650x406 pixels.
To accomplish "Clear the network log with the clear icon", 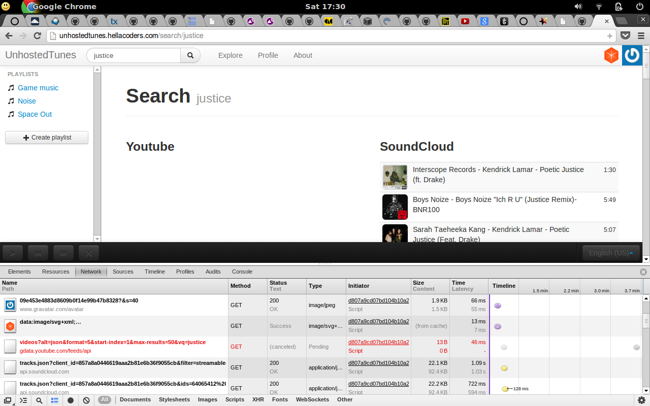I will 86,400.
